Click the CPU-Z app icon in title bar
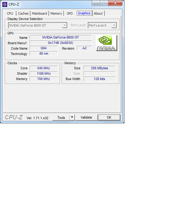Screen dimensions: 171x201 tap(5, 4)
